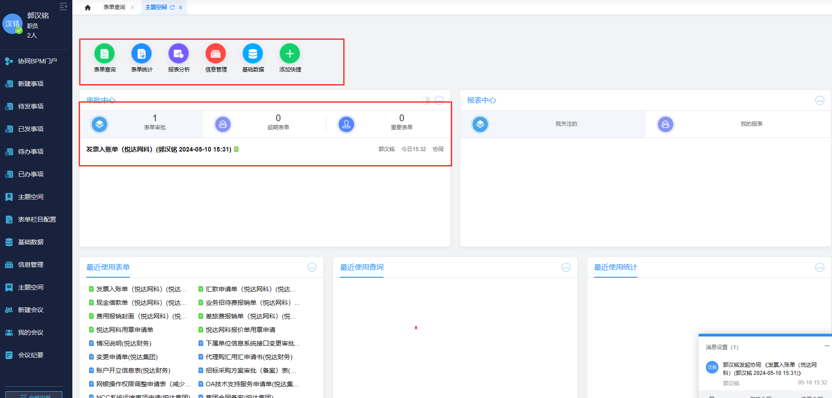Open the 基础数据 database shortcut icon
Viewport: 832px width, 398px height.
point(253,54)
